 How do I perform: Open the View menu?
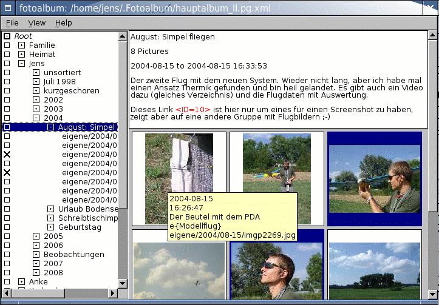tap(36, 23)
